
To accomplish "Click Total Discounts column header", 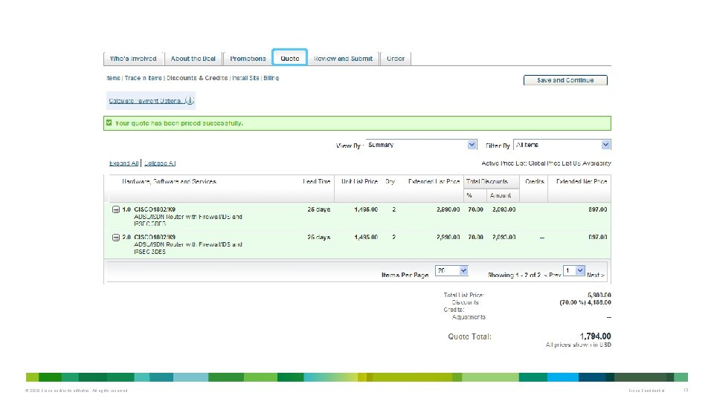I will (x=486, y=181).
